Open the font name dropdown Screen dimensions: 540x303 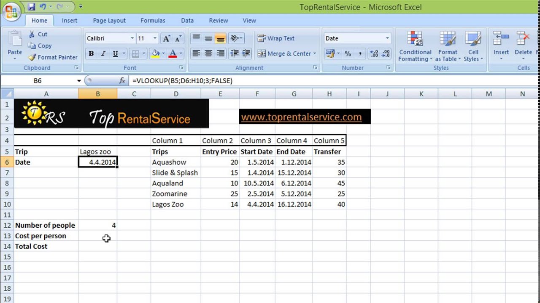132,38
